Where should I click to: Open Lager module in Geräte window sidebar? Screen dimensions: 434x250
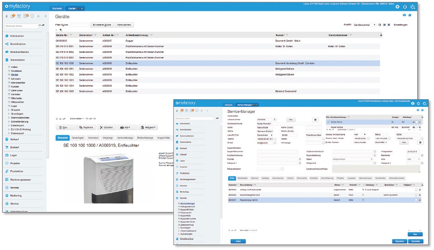(14, 156)
